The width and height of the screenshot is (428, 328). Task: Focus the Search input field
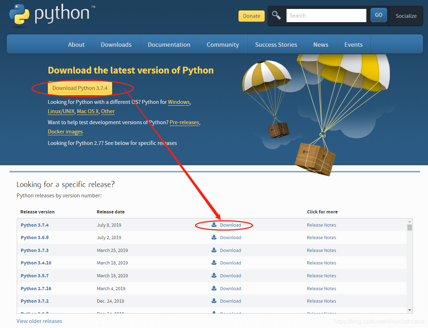pyautogui.click(x=326, y=16)
